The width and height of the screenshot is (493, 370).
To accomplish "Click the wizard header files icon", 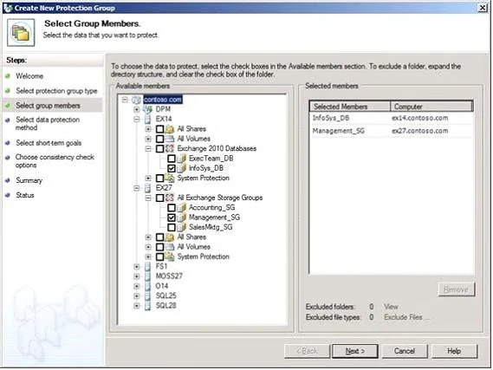I will coord(21,33).
